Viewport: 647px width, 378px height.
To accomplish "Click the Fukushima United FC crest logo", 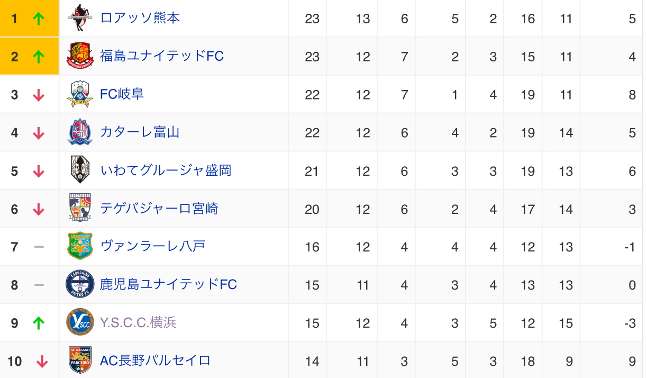I will pos(80,56).
